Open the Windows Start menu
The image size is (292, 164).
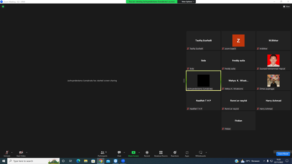pos(4,161)
